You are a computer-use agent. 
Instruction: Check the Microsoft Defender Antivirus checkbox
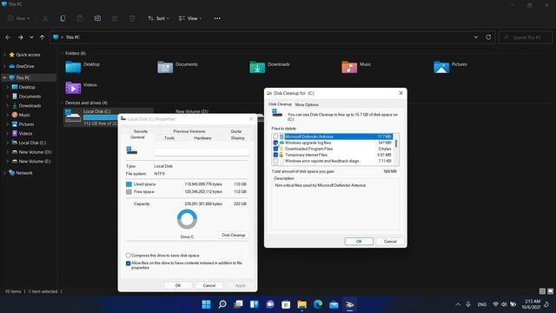click(x=275, y=137)
